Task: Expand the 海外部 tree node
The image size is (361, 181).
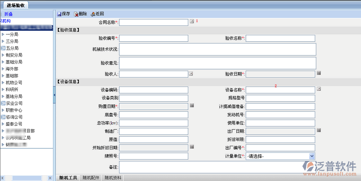Action: click(3, 69)
